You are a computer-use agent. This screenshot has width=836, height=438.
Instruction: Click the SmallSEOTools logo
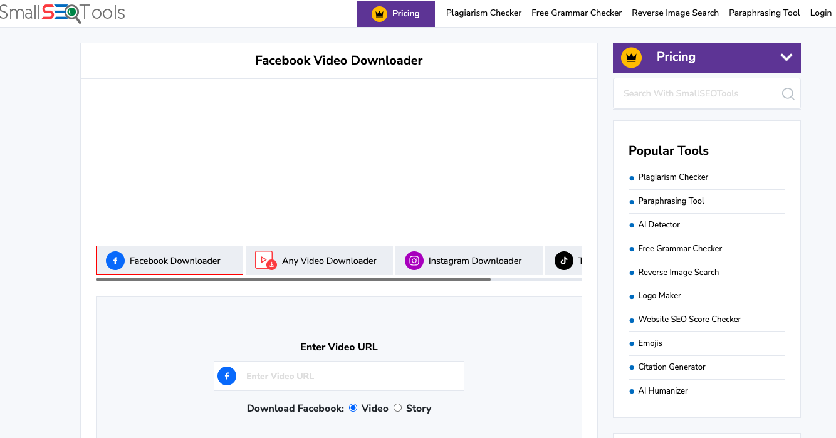(61, 13)
